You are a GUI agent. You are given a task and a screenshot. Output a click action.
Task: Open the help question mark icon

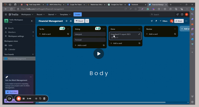click(182, 14)
